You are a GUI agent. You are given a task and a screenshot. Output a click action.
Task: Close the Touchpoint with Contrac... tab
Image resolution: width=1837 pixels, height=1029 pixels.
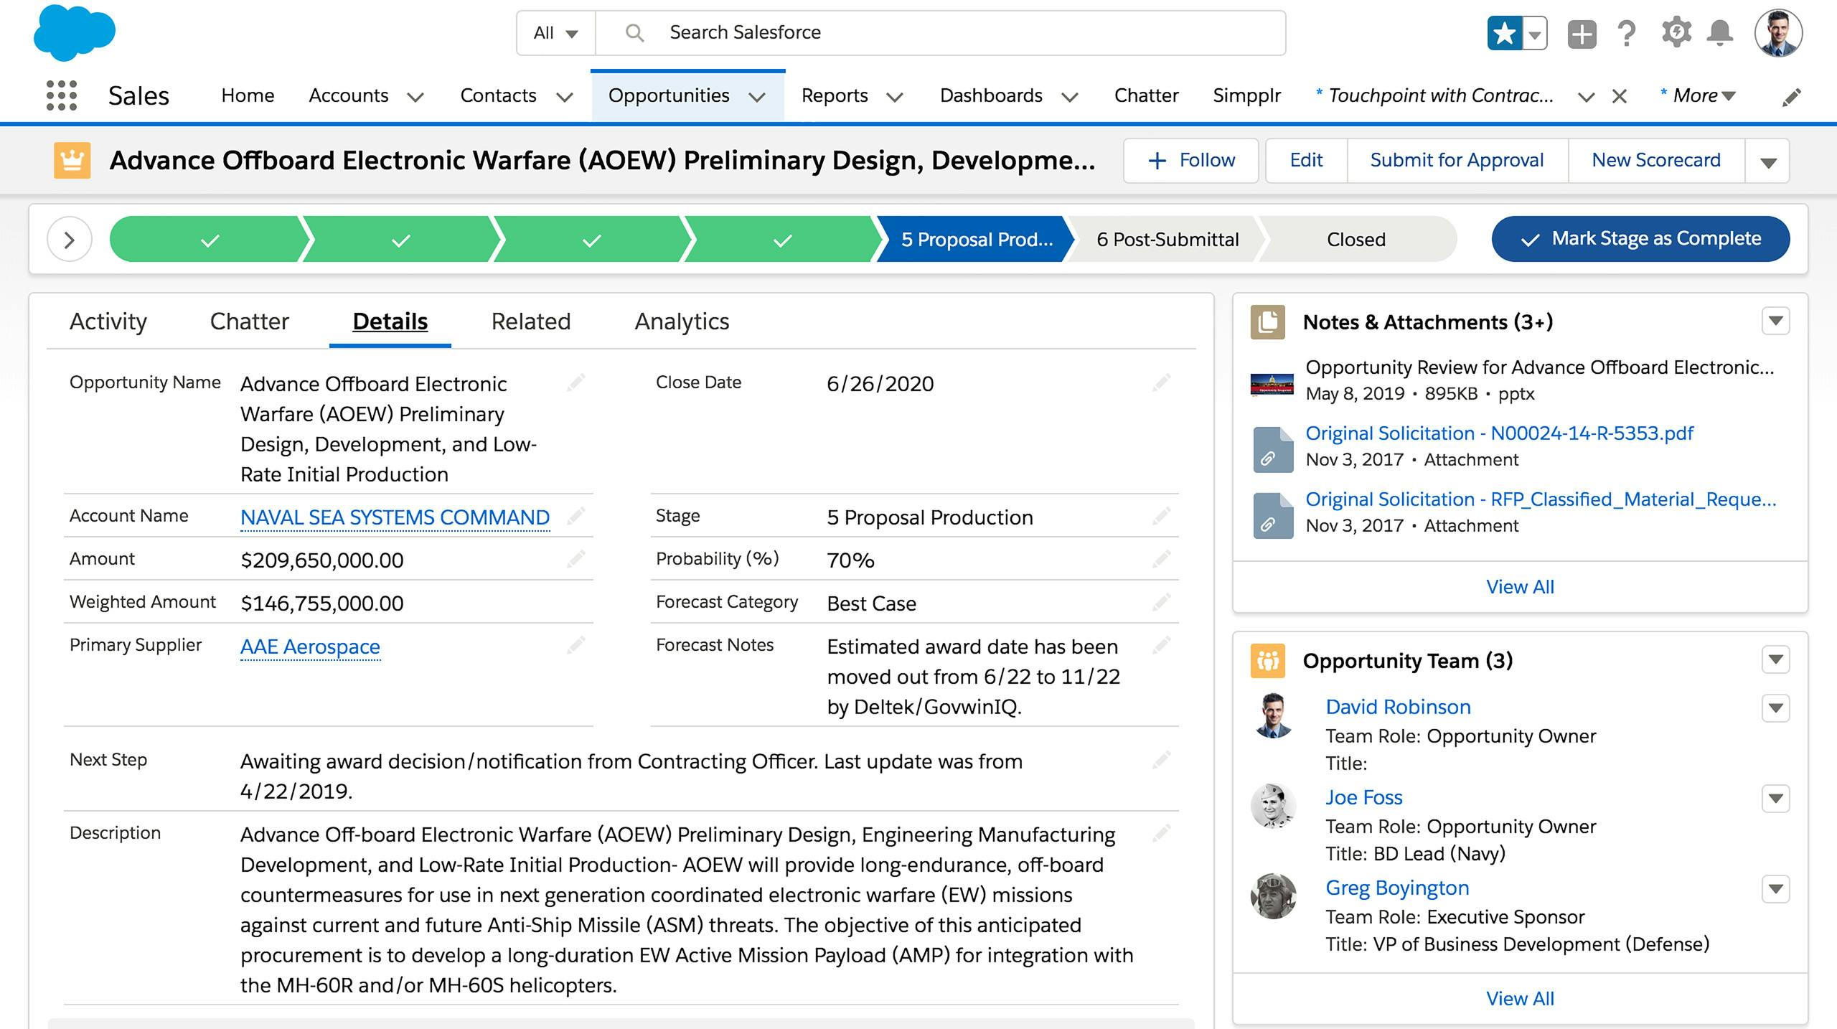pyautogui.click(x=1619, y=96)
